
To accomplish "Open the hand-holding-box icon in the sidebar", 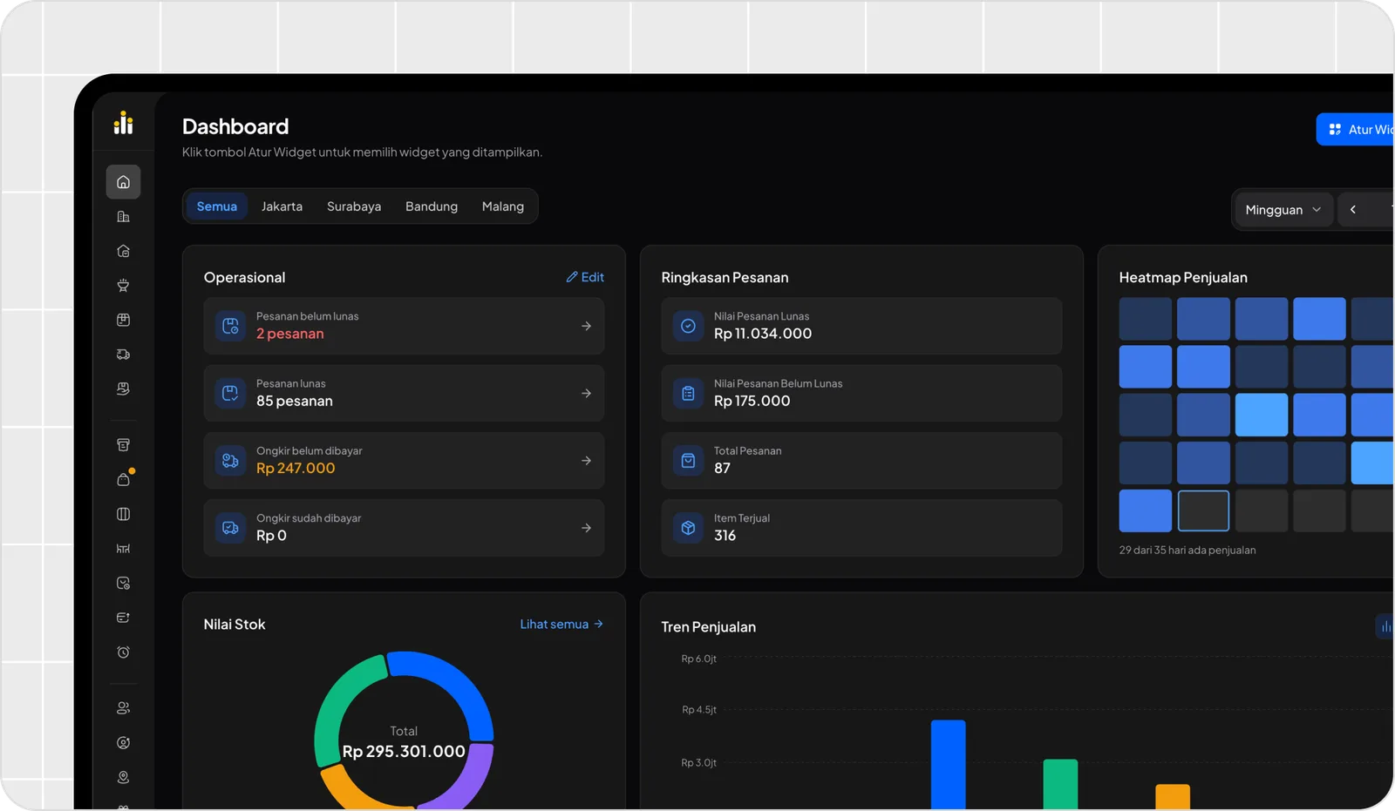I will pos(123,389).
